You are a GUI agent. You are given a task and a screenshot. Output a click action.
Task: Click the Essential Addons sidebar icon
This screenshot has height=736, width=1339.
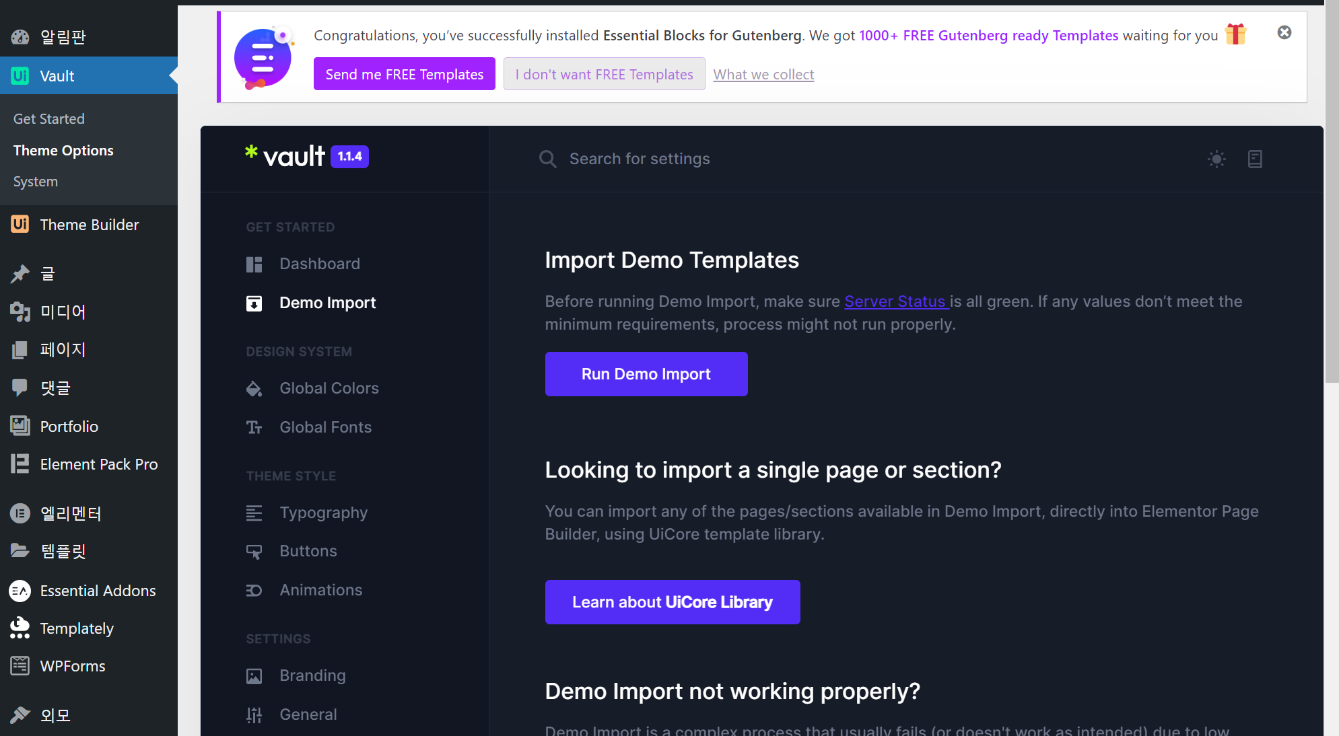point(20,591)
